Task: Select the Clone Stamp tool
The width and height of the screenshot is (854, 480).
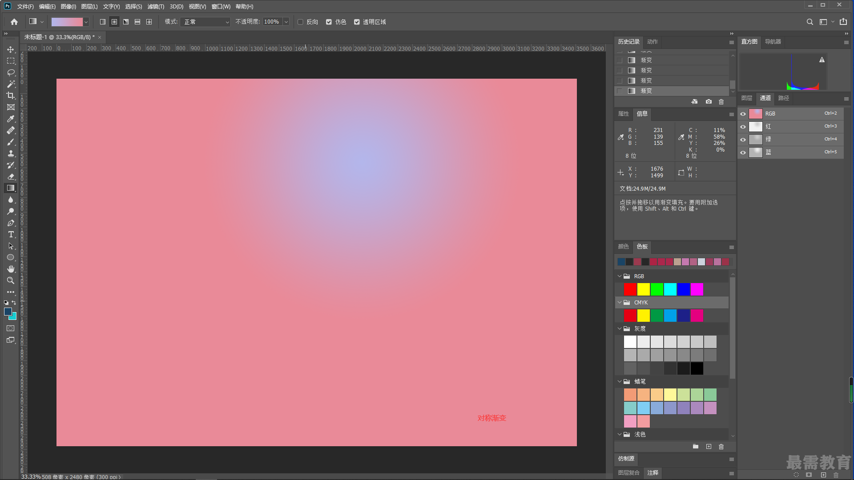Action: click(x=11, y=153)
